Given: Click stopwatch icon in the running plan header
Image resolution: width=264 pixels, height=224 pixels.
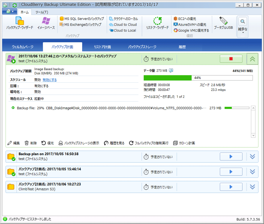Looking at the screenshot, I should point(146,59).
